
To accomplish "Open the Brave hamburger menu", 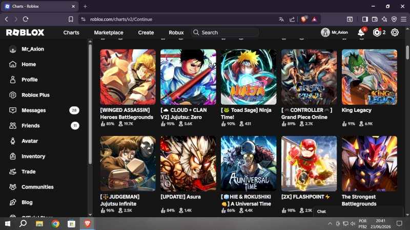I will tap(404, 19).
